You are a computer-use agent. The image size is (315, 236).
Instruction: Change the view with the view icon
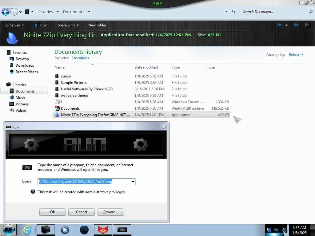pos(280,25)
